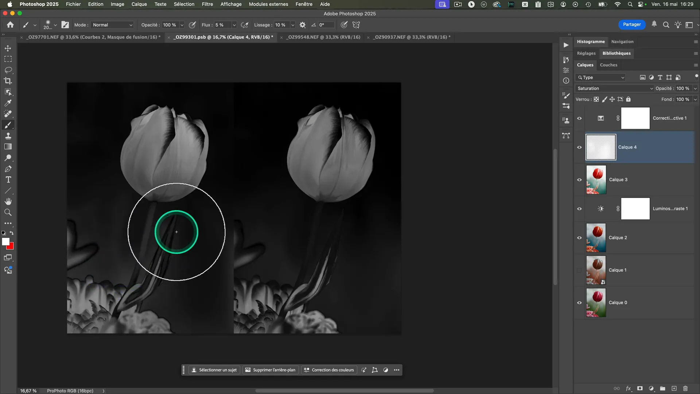Swap foreground and background colors
Screen dimensions: 700x394
point(12,233)
